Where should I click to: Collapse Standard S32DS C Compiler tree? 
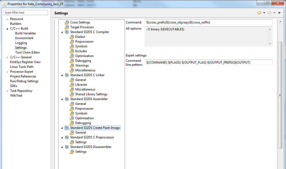[x=62, y=32]
